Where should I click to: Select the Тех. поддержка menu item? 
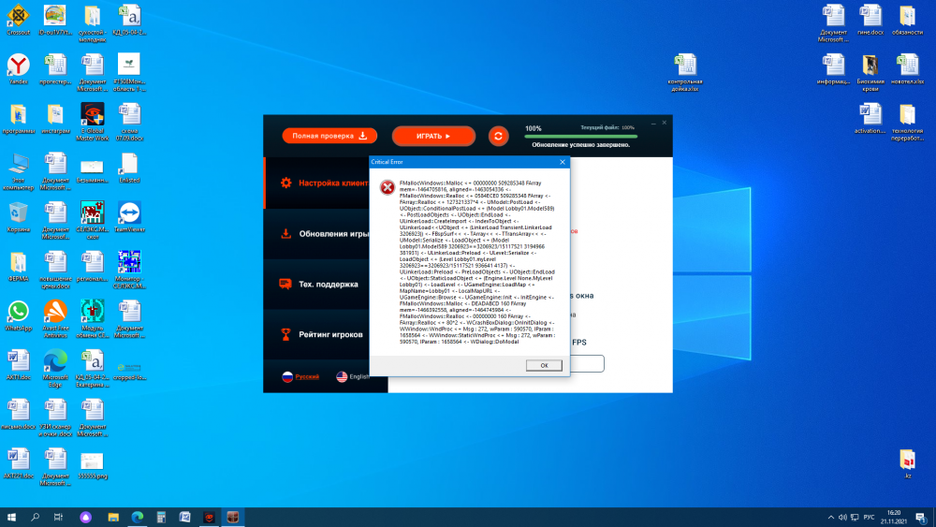326,284
